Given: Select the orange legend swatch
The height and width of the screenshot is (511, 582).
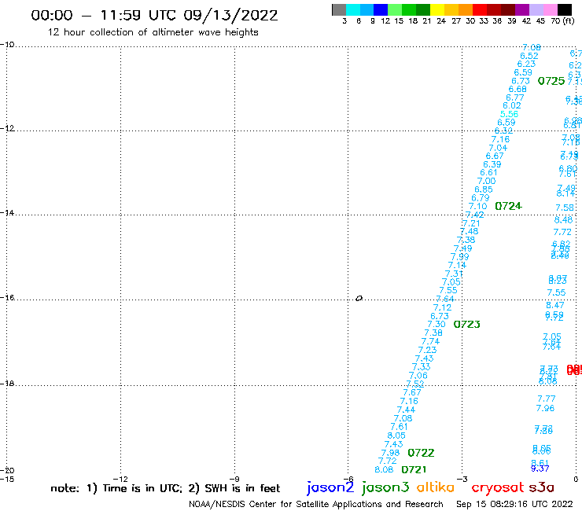Looking at the screenshot, I should tap(466, 9).
